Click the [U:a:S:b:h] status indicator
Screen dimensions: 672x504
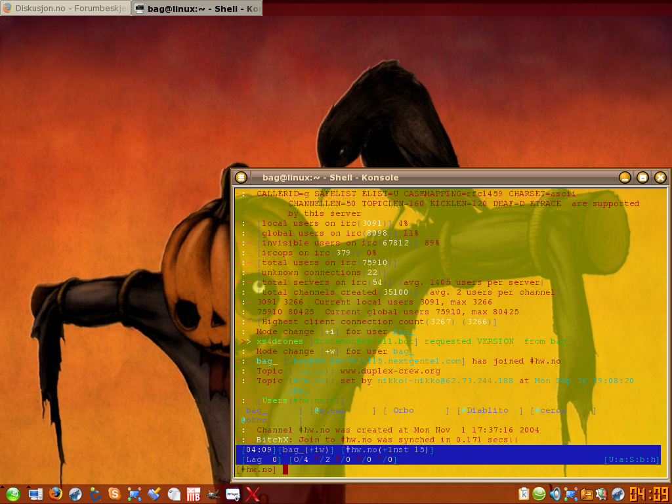[x=632, y=460]
